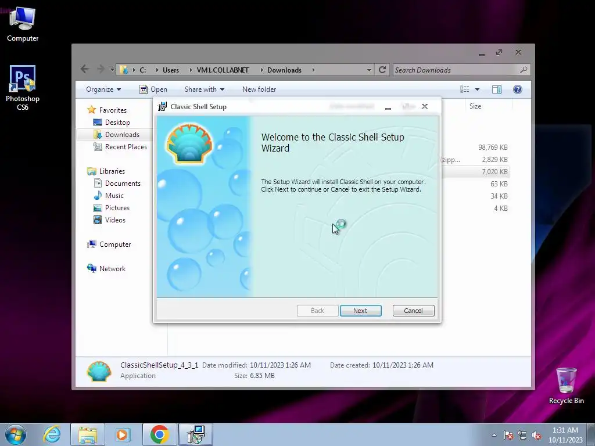Image resolution: width=595 pixels, height=446 pixels.
Task: Select the file row sized 2,829 KB
Action: [x=475, y=160]
